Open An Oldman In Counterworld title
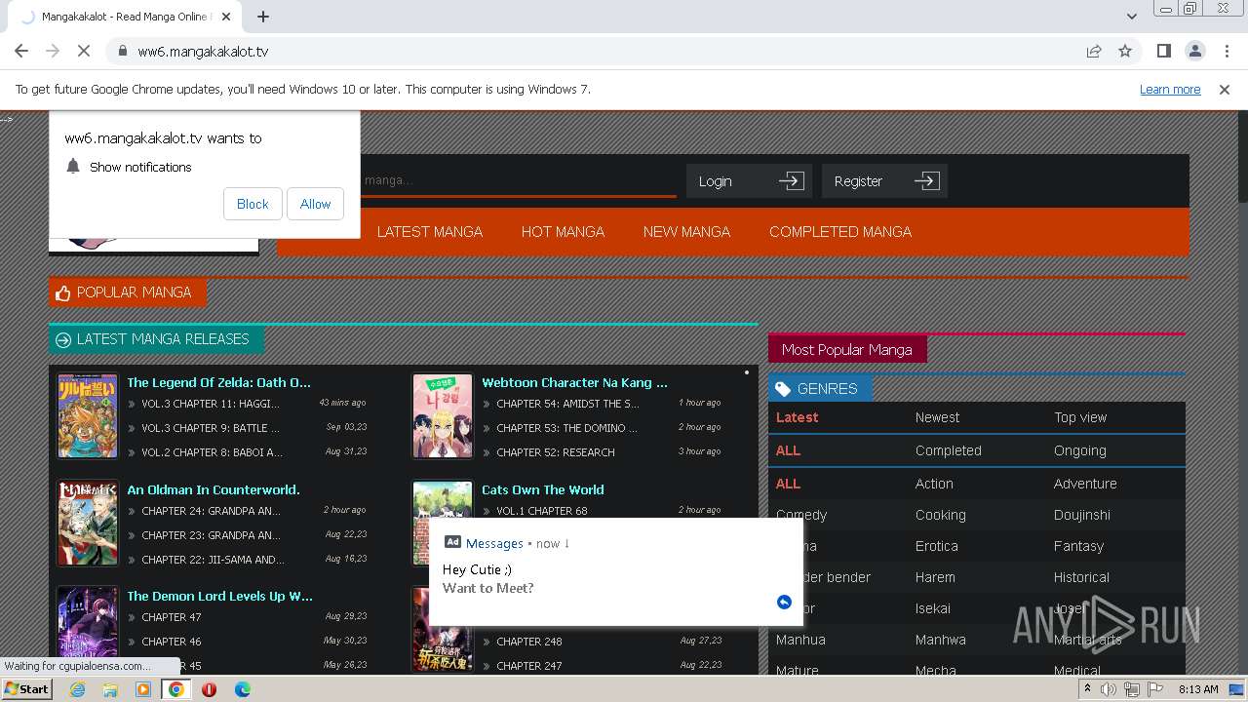 pos(214,489)
